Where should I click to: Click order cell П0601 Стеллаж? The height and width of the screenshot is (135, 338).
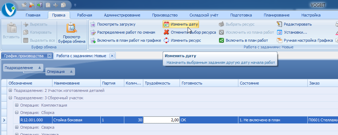pos(323,120)
